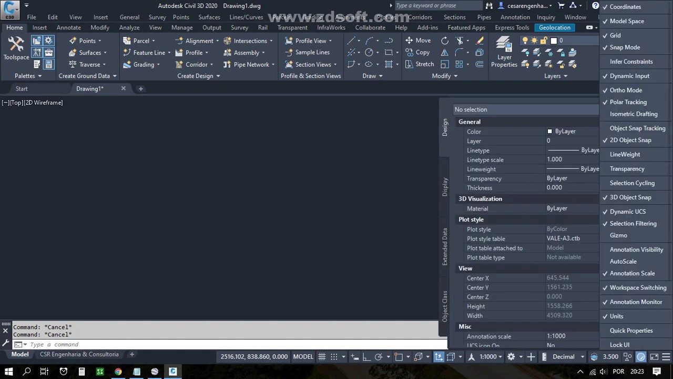Enable Quick Properties option
This screenshot has height=379, width=673.
click(x=631, y=331)
